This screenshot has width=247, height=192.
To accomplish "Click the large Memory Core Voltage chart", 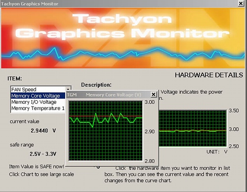I will click(x=106, y=131).
